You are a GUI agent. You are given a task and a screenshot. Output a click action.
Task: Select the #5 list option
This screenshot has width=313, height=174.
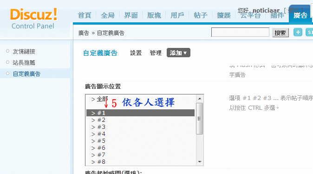pyautogui.click(x=141, y=141)
